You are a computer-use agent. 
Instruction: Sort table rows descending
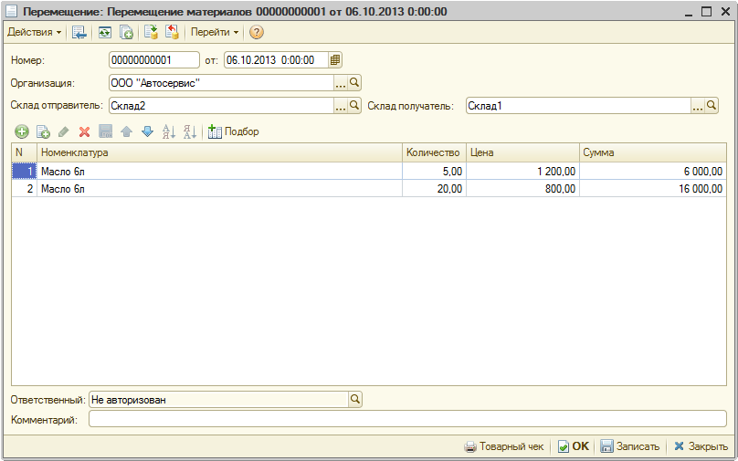coord(189,131)
